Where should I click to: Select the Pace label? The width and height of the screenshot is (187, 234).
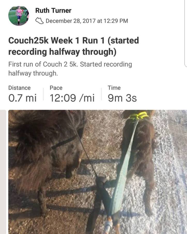tap(56, 88)
